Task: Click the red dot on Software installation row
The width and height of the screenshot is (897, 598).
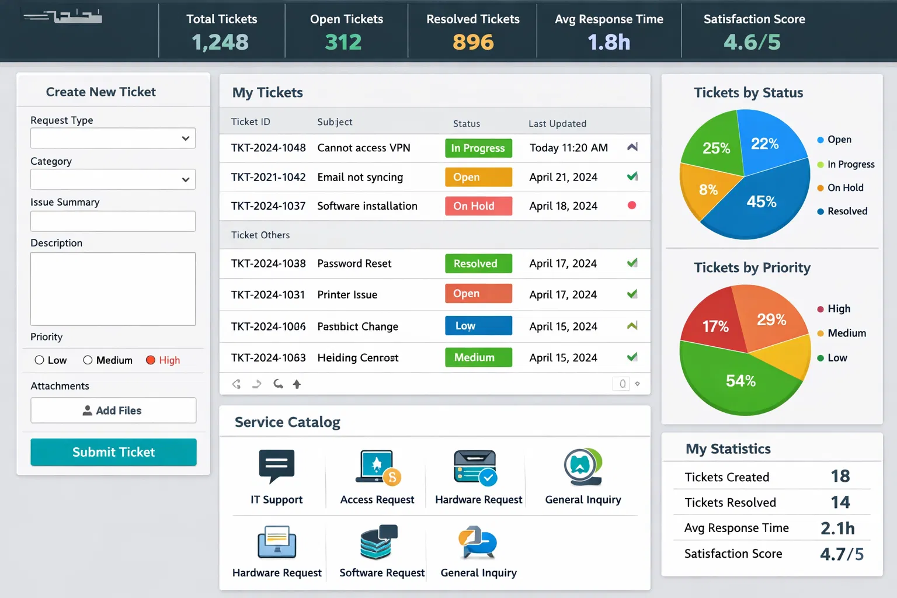Action: pos(631,206)
